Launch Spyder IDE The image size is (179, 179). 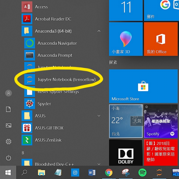[x=44, y=104]
